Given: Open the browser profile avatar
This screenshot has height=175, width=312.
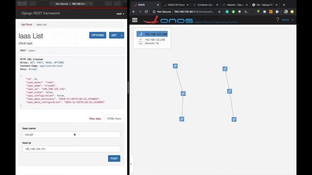Looking at the screenshot, I should [x=286, y=12].
